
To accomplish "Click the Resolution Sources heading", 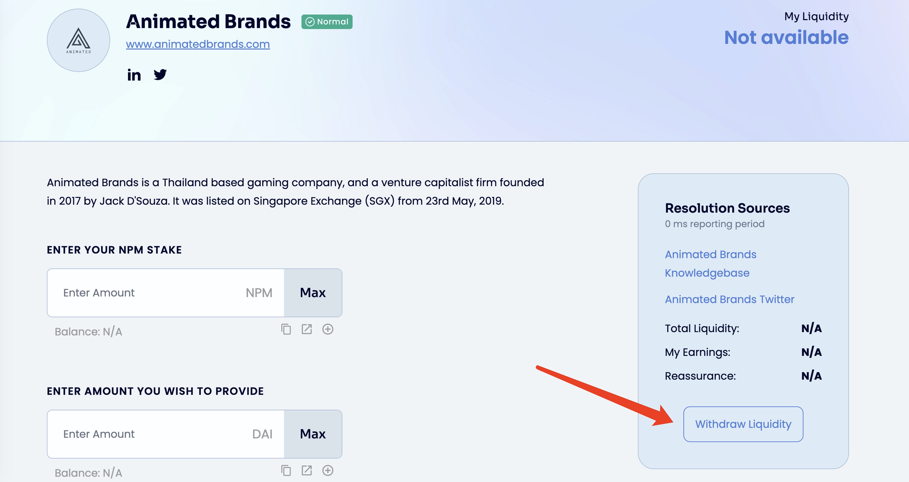I will (x=727, y=208).
